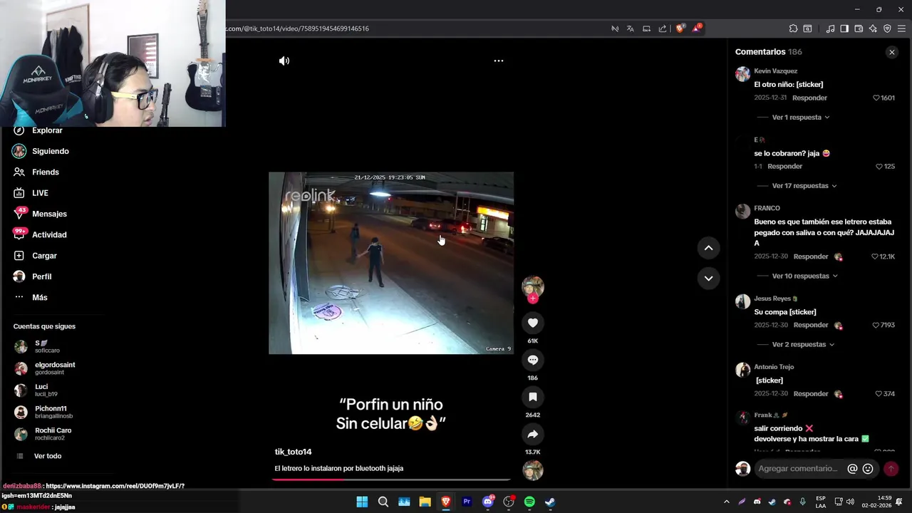Screen dimensions: 912x513
Task: Like the video with heart icon
Action: click(x=532, y=323)
